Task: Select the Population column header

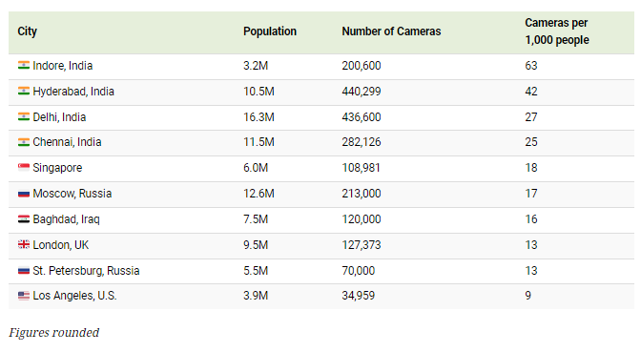Action: pyautogui.click(x=270, y=31)
